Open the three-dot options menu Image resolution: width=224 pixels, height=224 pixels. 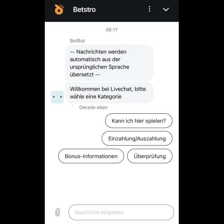149,9
